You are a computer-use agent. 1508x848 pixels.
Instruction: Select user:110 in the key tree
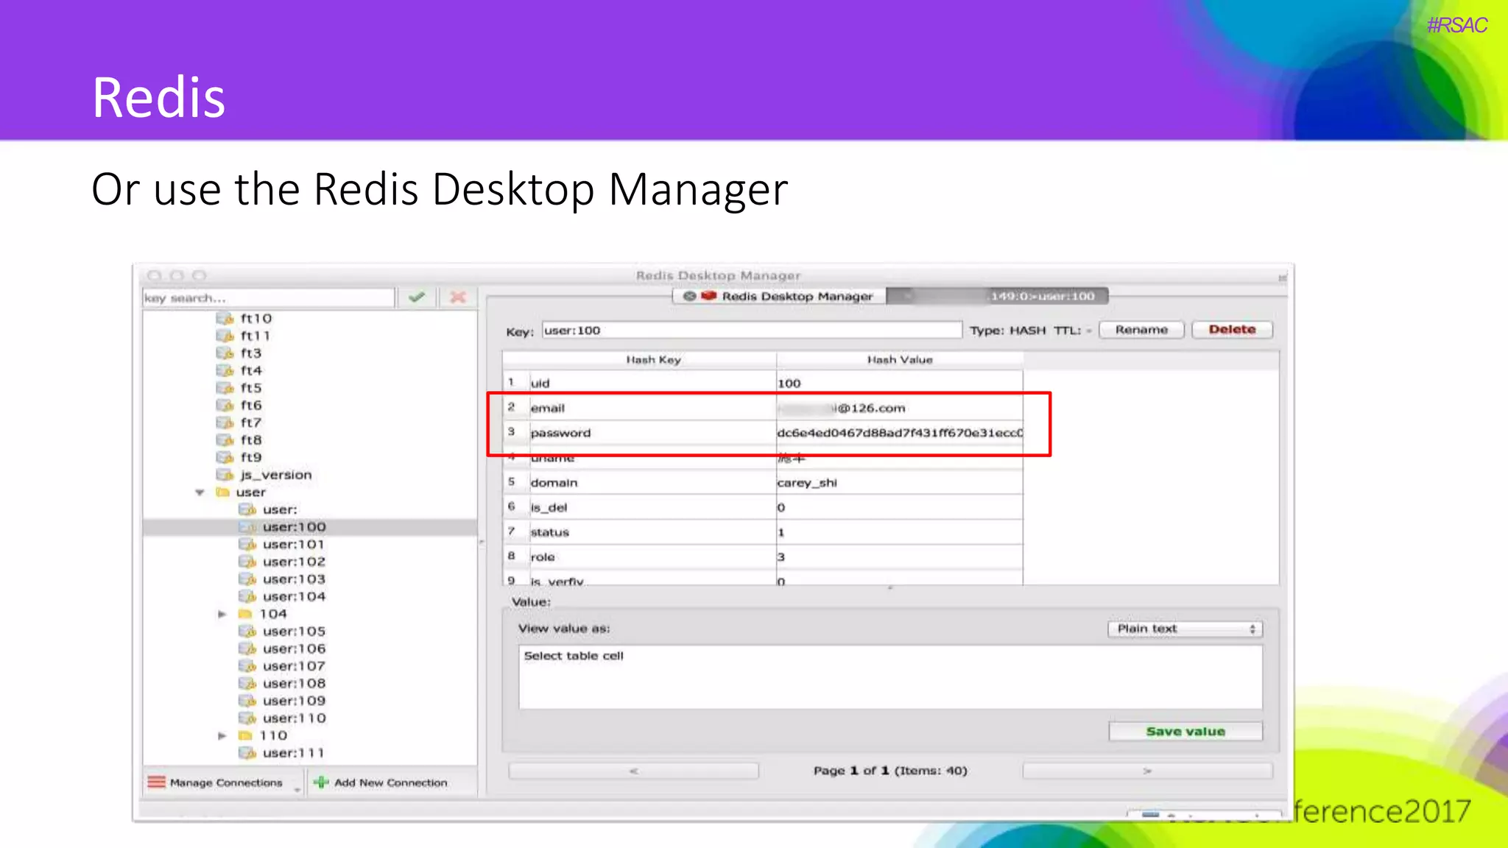[x=294, y=718]
